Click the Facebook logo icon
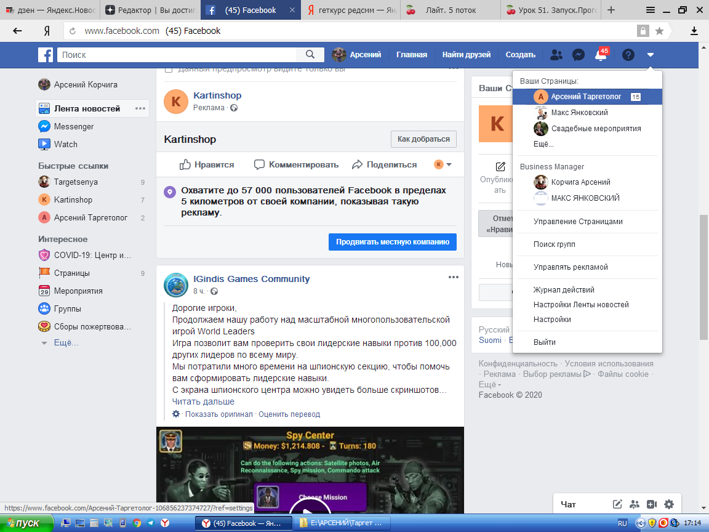709x532 pixels. click(x=45, y=55)
